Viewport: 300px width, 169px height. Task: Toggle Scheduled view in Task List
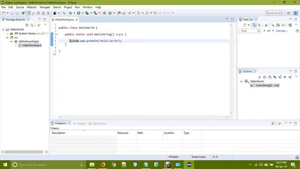[x=259, y=25]
